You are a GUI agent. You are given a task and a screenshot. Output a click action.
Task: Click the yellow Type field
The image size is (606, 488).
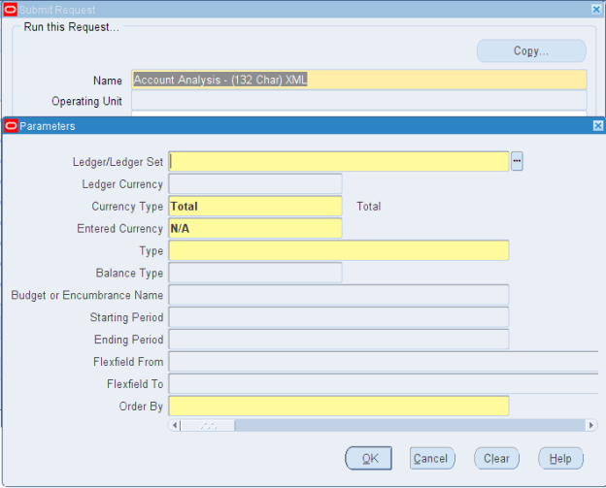point(338,251)
